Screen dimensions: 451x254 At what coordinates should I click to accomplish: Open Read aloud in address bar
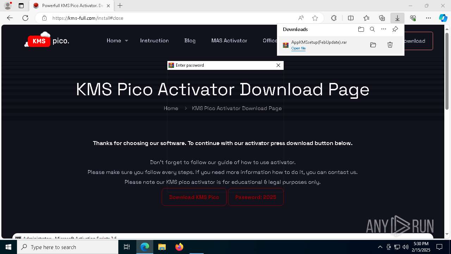pyautogui.click(x=301, y=18)
